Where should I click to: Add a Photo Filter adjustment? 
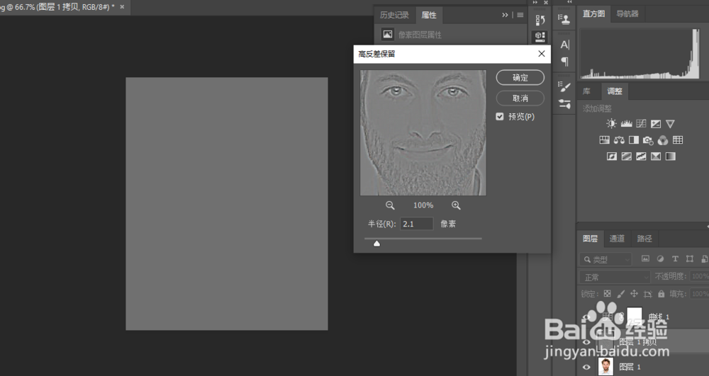click(648, 140)
